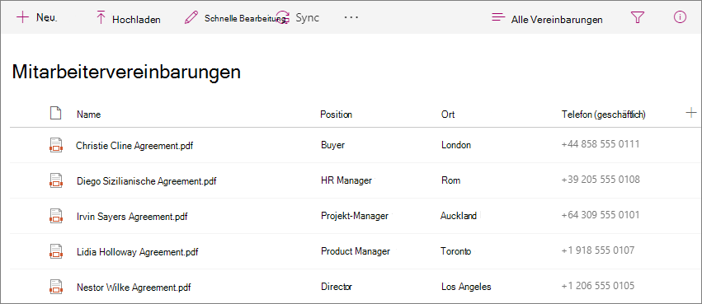Click the Hochladen button label

137,20
